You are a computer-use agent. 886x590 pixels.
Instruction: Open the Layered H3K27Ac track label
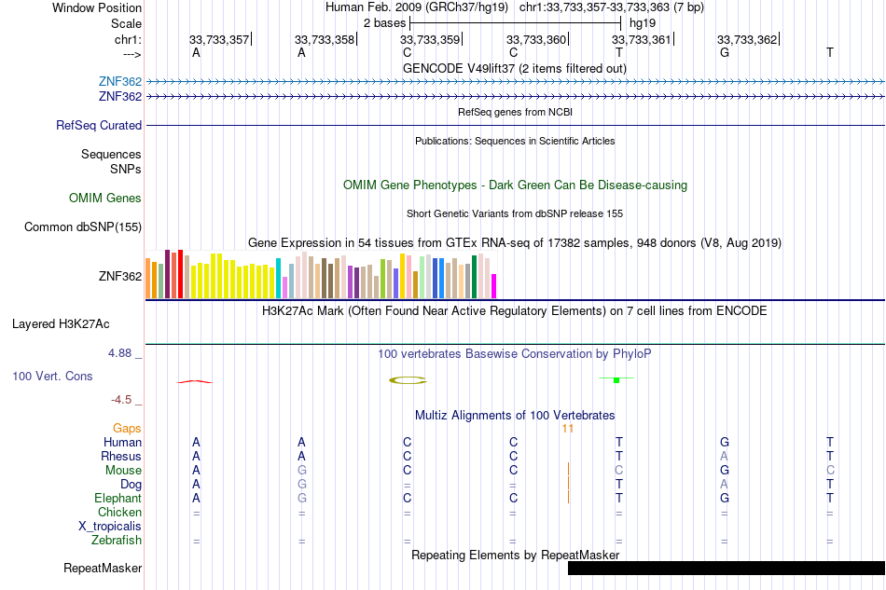tap(61, 324)
